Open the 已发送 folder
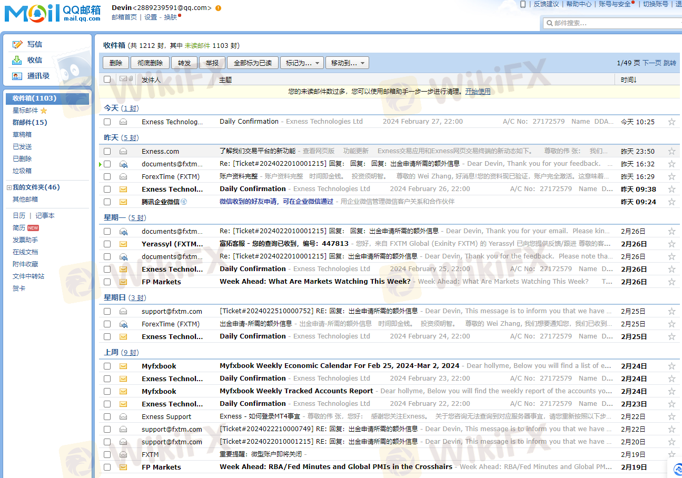 click(22, 147)
